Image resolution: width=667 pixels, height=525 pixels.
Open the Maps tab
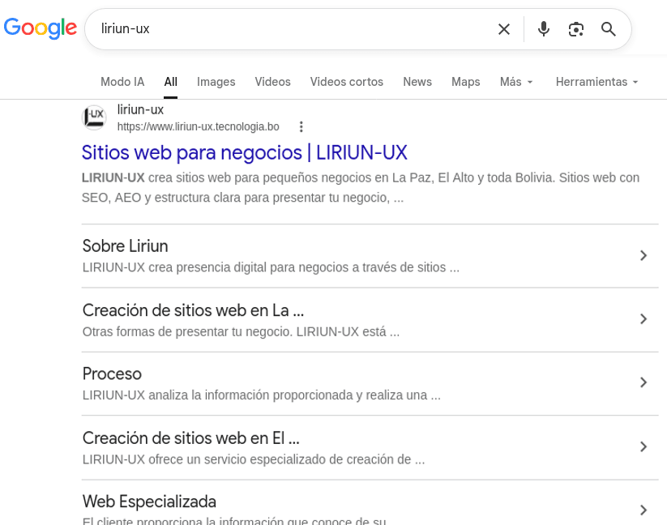[466, 82]
